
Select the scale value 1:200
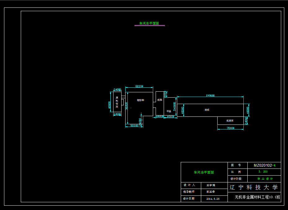(x=263, y=172)
